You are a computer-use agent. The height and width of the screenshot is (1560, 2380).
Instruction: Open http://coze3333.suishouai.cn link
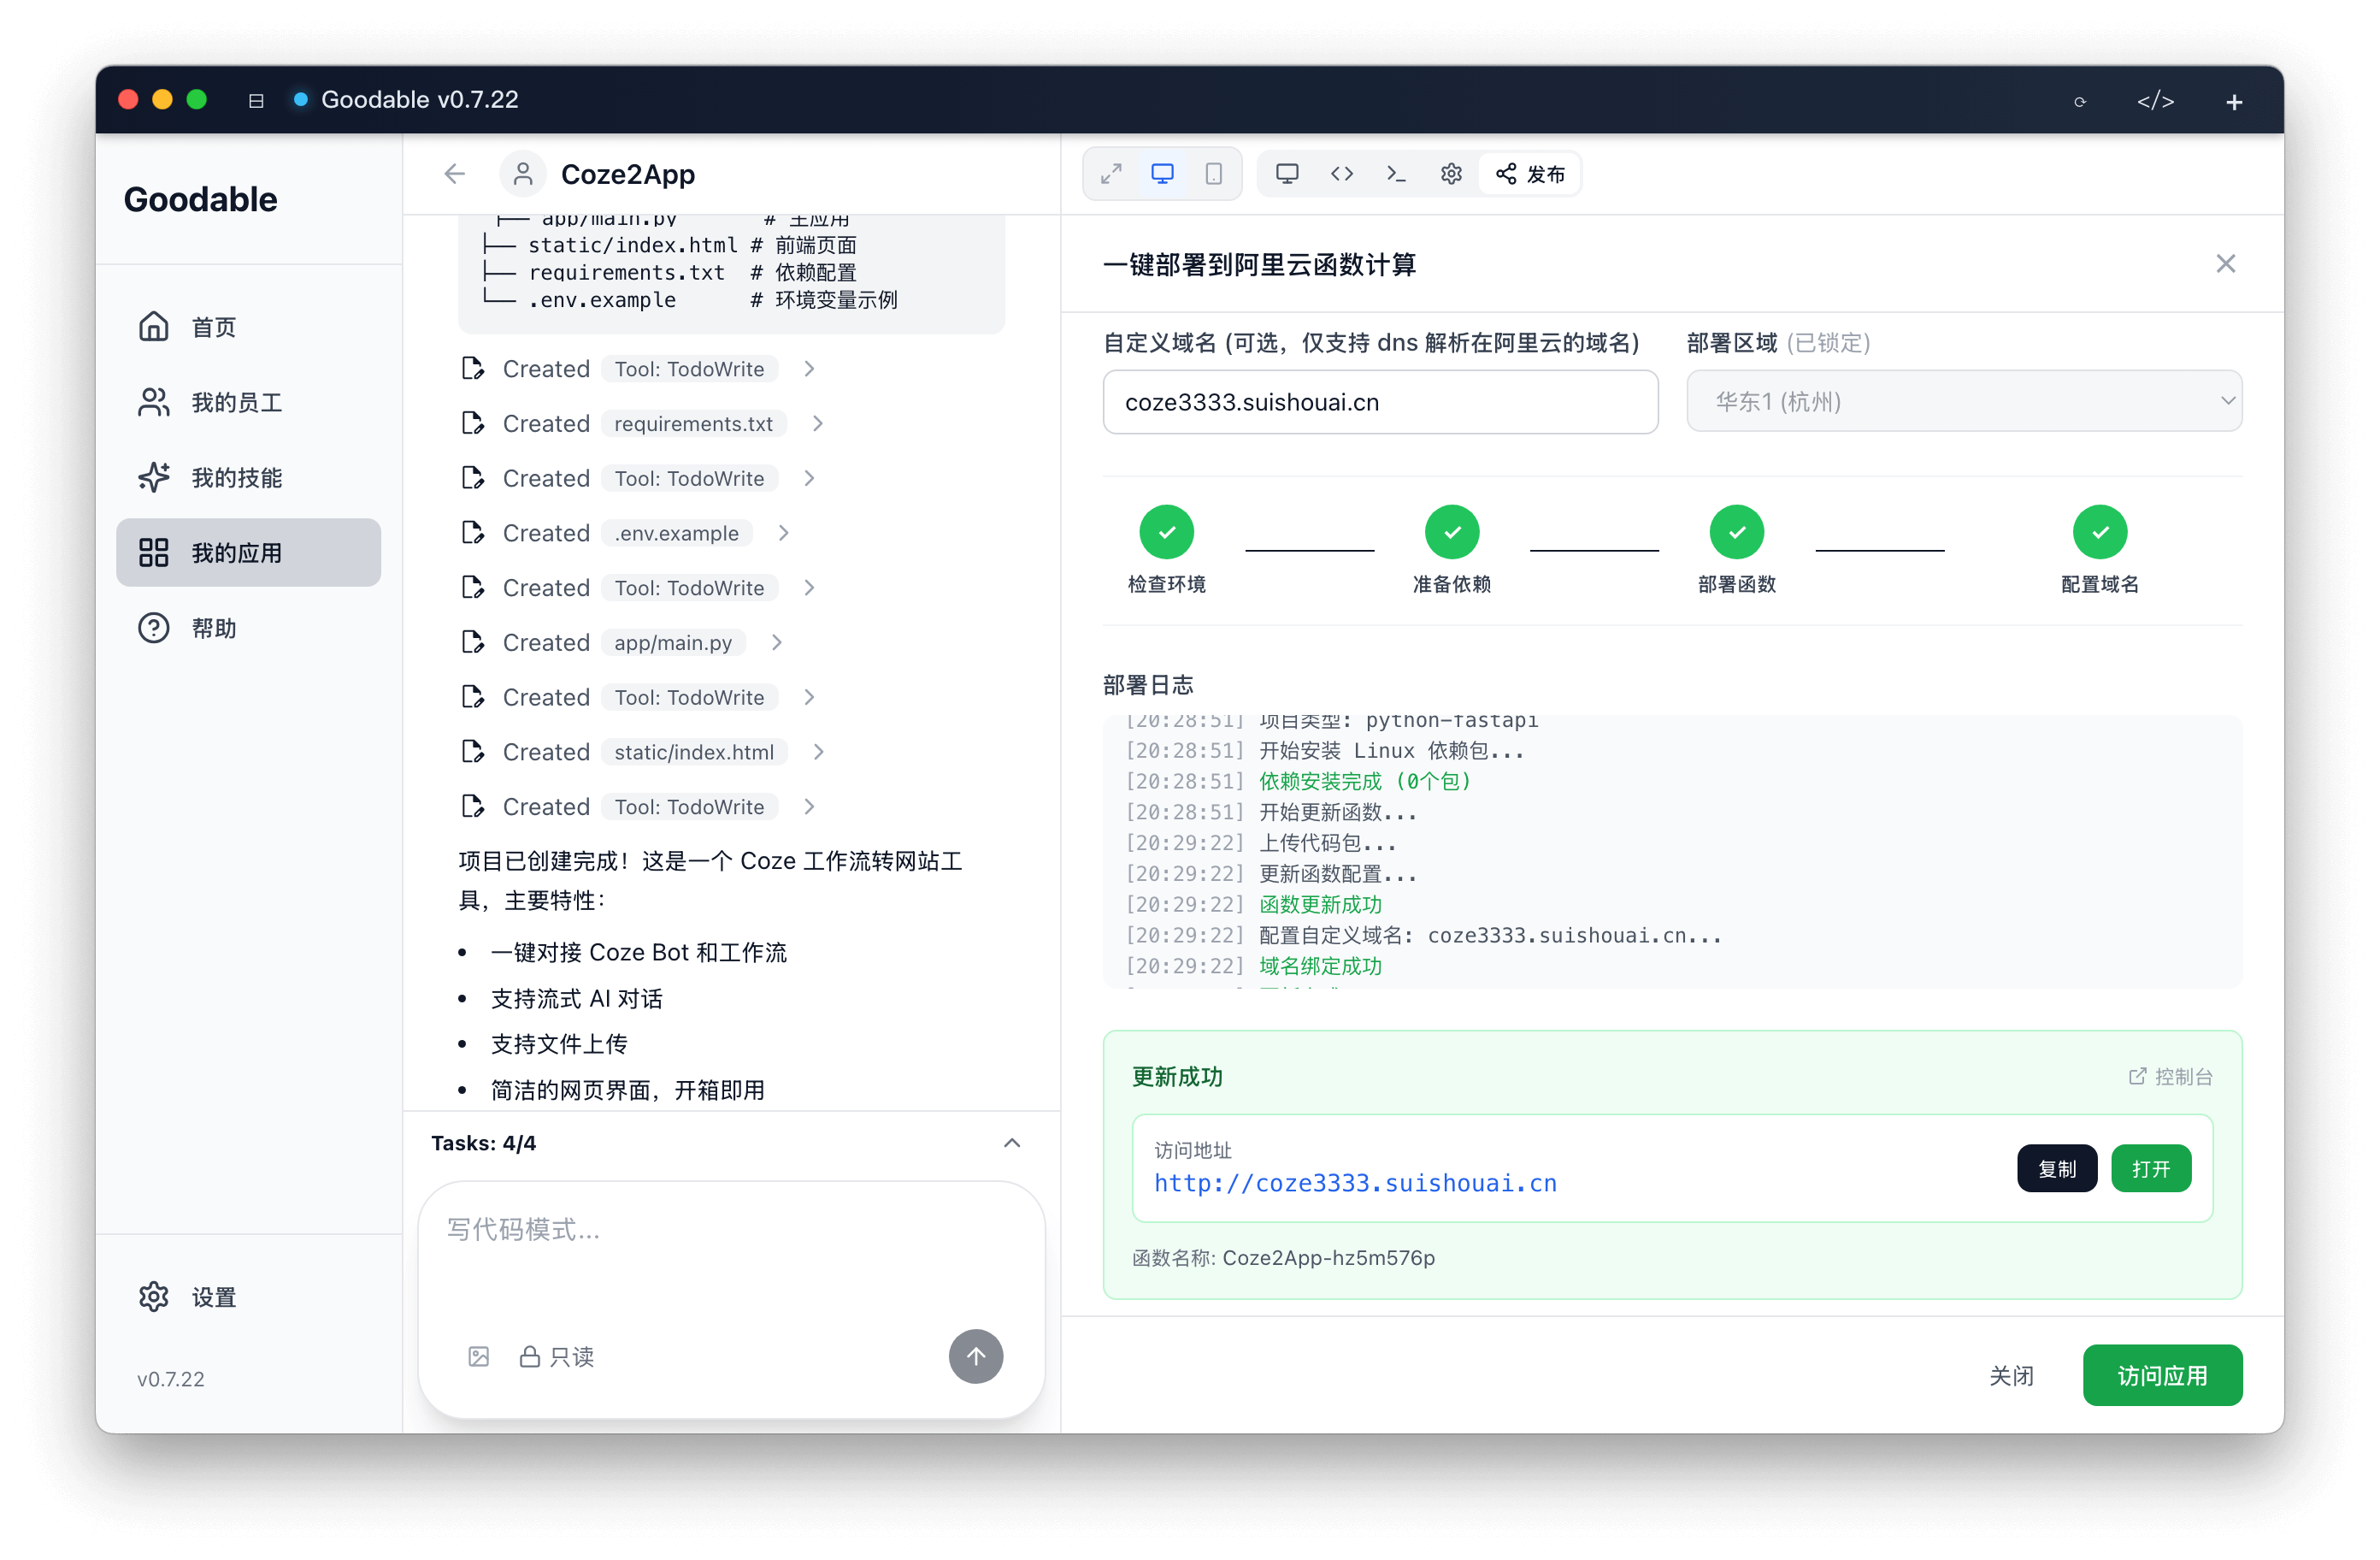(x=1355, y=1183)
